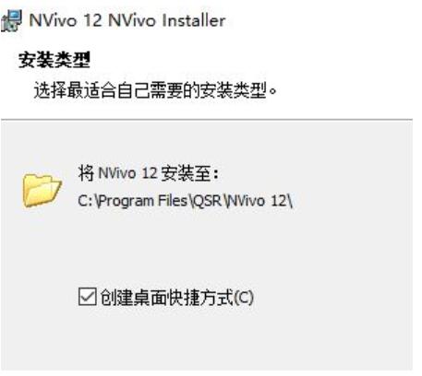Screen dimensions: 422x376
Task: Click the horizontal separator below the header
Action: coord(207,119)
